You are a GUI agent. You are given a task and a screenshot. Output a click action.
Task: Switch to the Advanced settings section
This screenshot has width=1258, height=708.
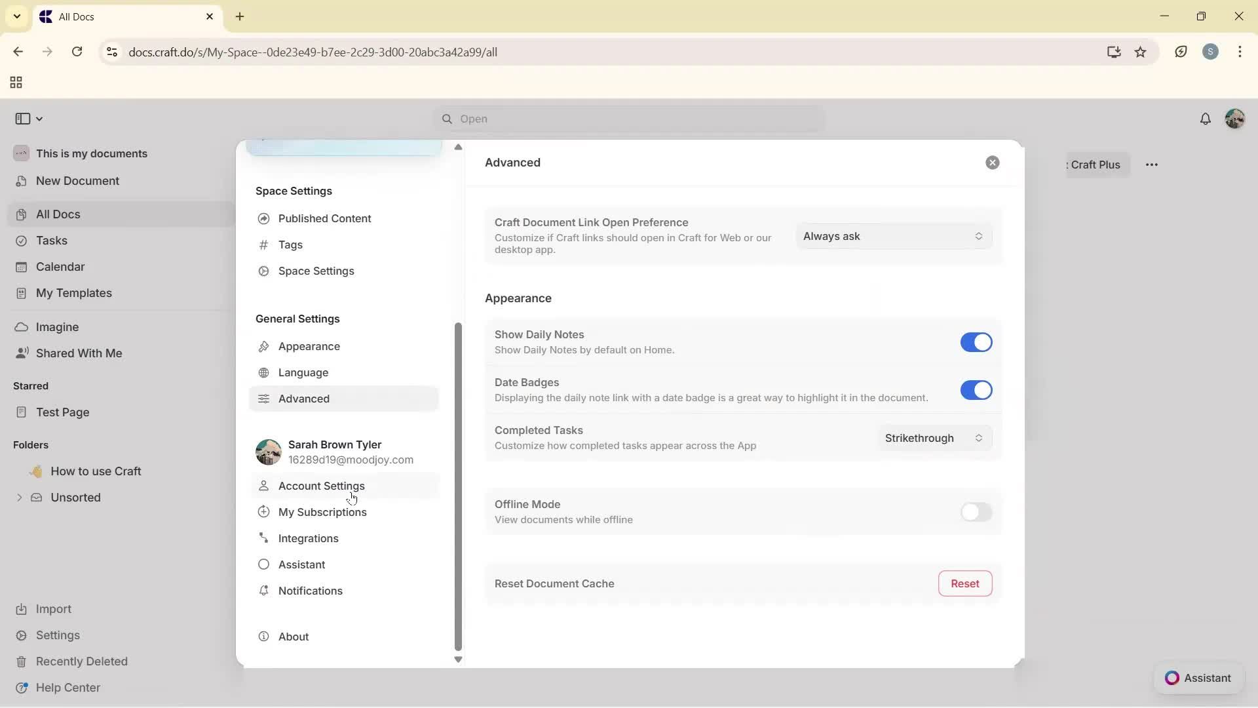[303, 399]
